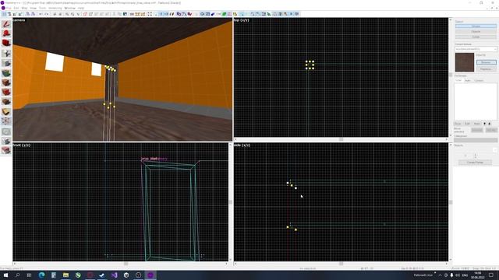This screenshot has height=280, width=499.
Task: Click the VisGroup move up arrow
Action: [490, 124]
